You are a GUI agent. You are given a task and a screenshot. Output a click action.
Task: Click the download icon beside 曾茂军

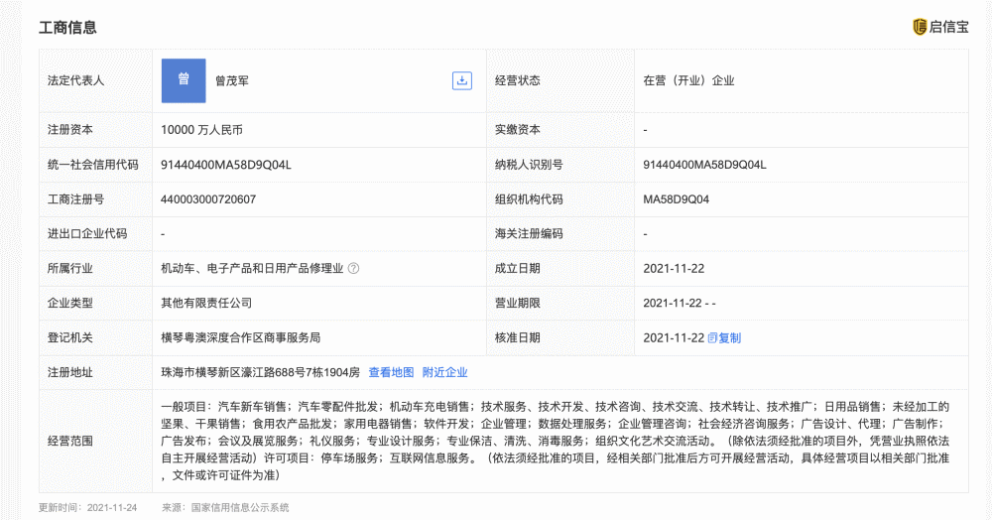click(462, 80)
